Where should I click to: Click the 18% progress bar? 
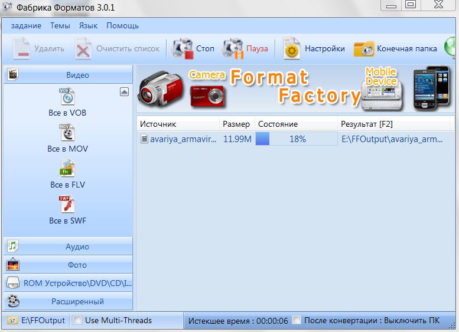click(296, 139)
